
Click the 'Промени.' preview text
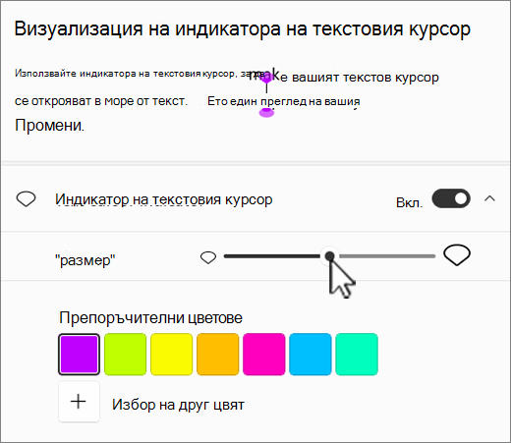[49, 126]
